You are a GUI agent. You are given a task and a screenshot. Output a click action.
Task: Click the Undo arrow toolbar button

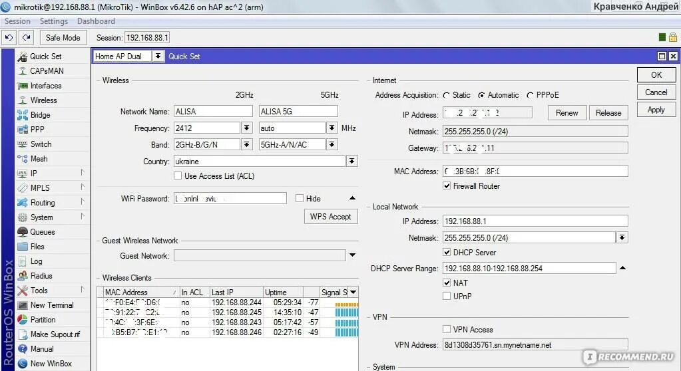[9, 38]
